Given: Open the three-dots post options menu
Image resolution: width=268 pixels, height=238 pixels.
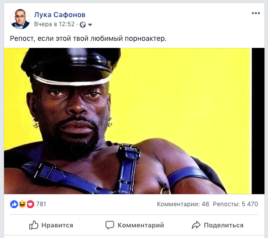Looking at the screenshot, I should tap(256, 13).
